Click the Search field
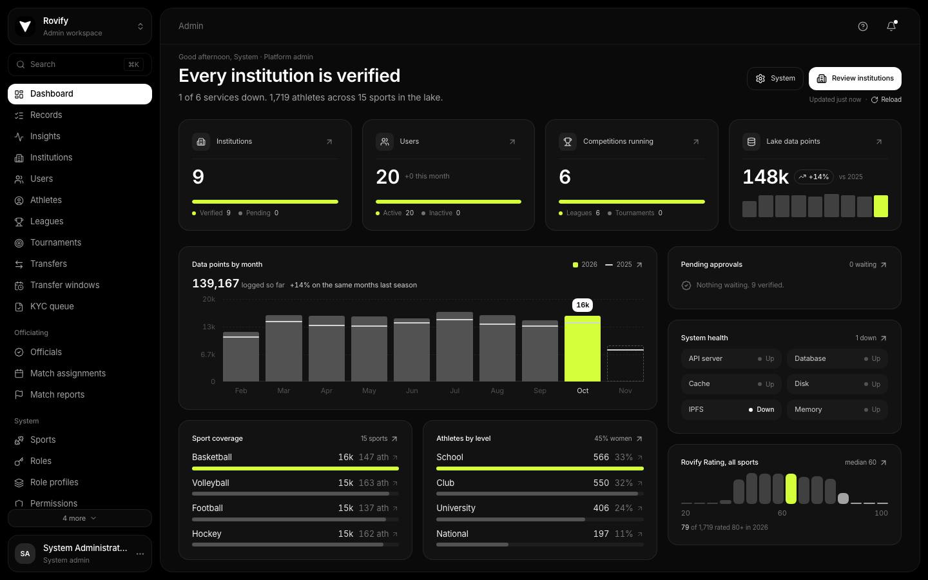 [80, 64]
